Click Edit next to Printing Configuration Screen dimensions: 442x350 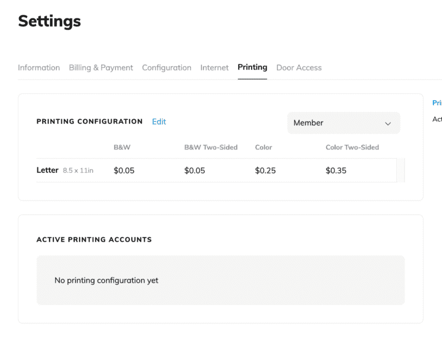click(159, 121)
